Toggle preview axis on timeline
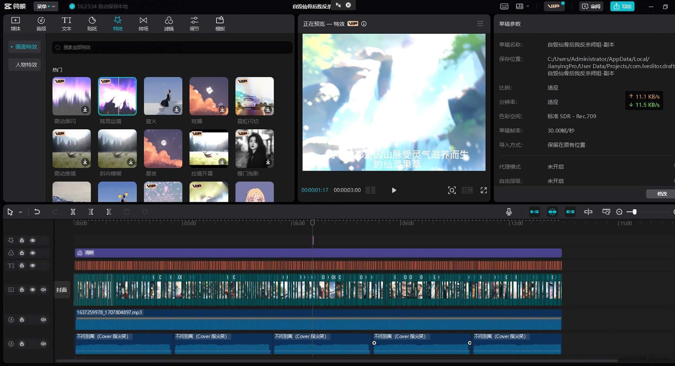Image resolution: width=675 pixels, height=366 pixels. point(588,212)
